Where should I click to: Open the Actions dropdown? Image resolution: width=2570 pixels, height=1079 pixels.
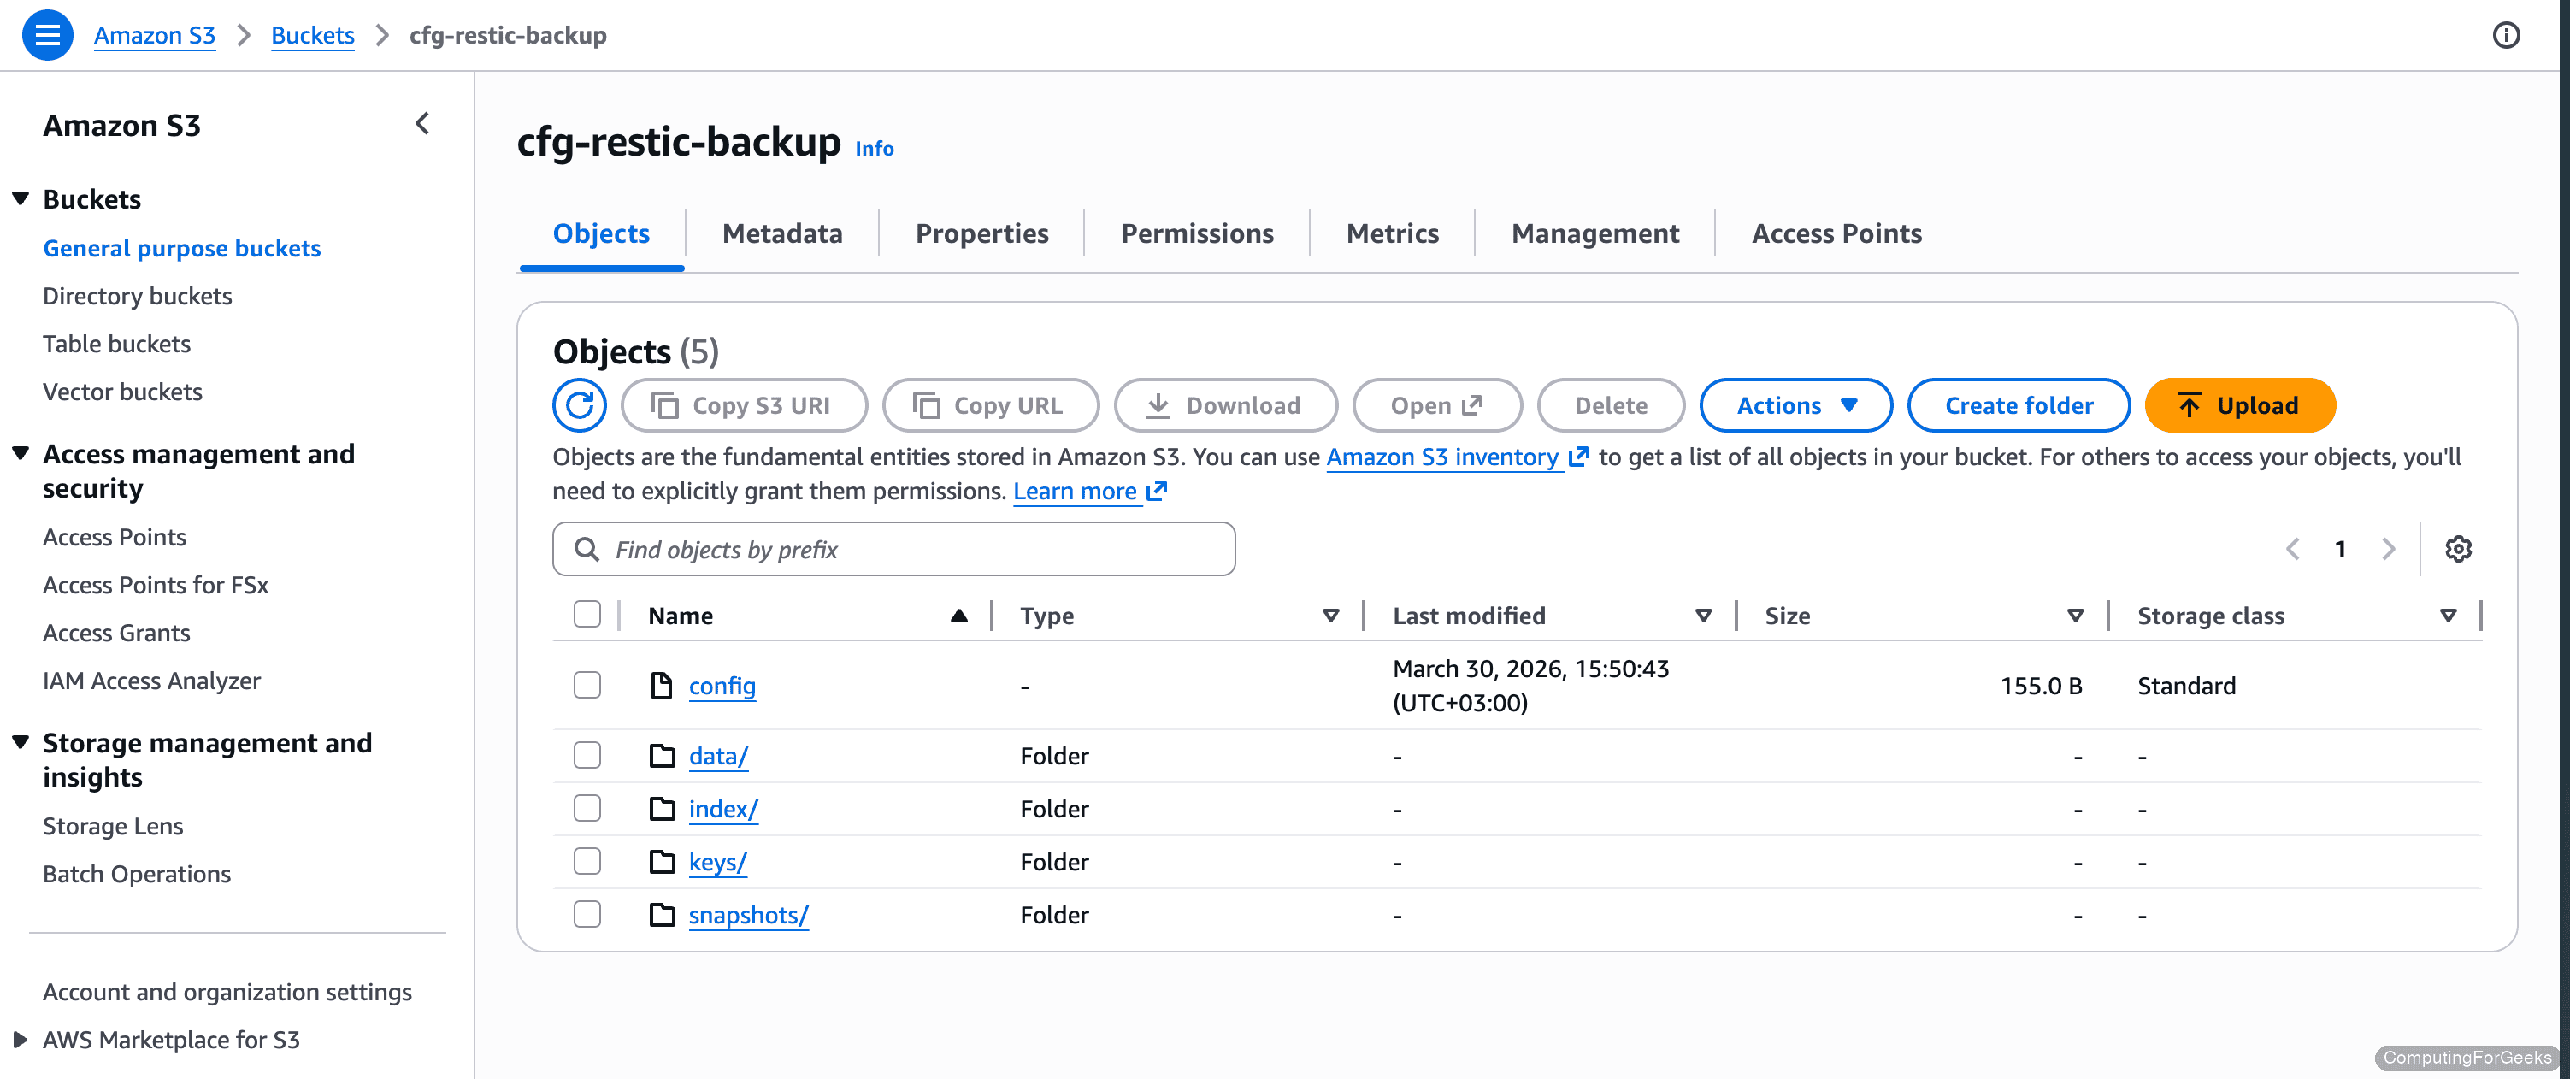pyautogui.click(x=1795, y=405)
